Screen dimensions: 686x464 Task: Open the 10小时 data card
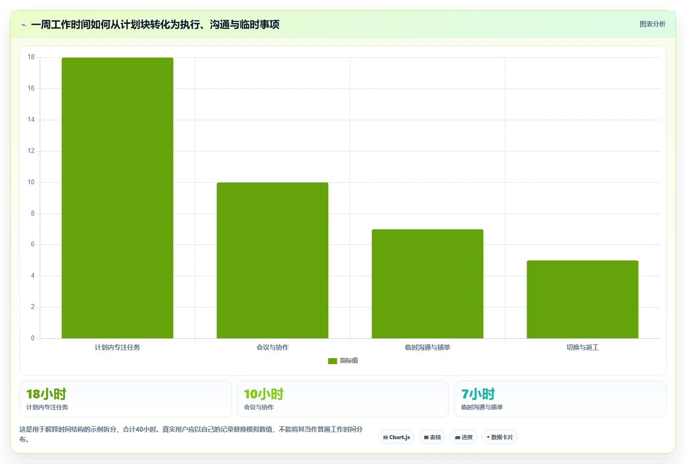[343, 399]
